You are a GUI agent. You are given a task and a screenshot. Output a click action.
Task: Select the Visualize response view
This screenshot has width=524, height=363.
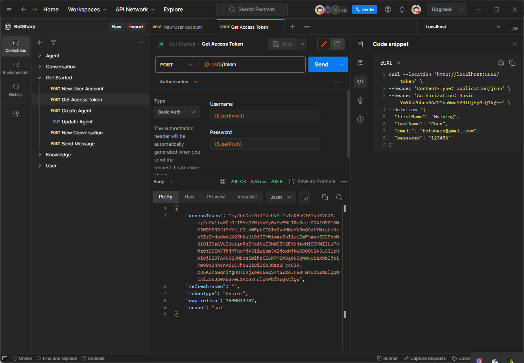click(x=247, y=197)
